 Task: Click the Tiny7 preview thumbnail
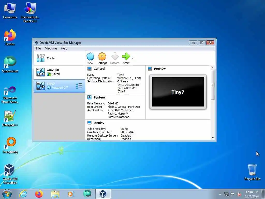tap(178, 92)
